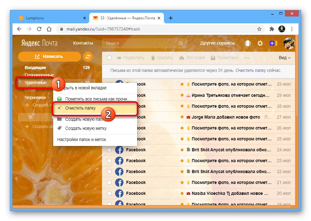Image resolution: width=311 pixels, height=221 pixels.
Task: Open the Отправленные folder
Action: (39, 75)
